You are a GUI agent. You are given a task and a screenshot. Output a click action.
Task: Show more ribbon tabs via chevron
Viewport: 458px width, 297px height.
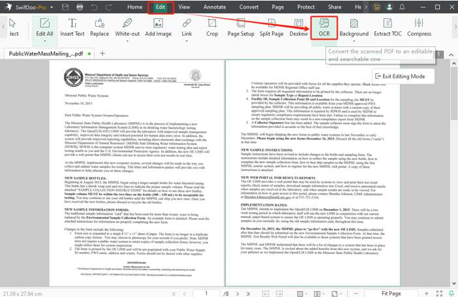click(x=366, y=7)
